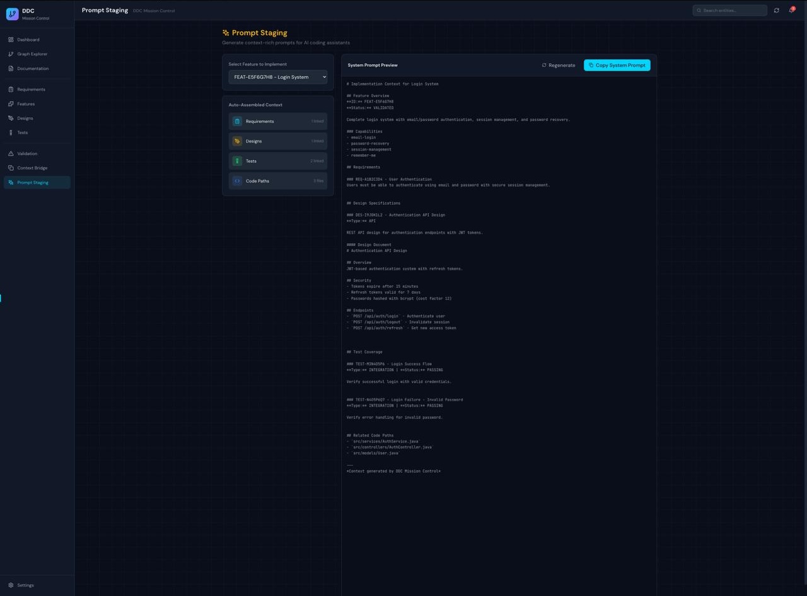
Task: Click the Search entities input field
Action: point(733,10)
